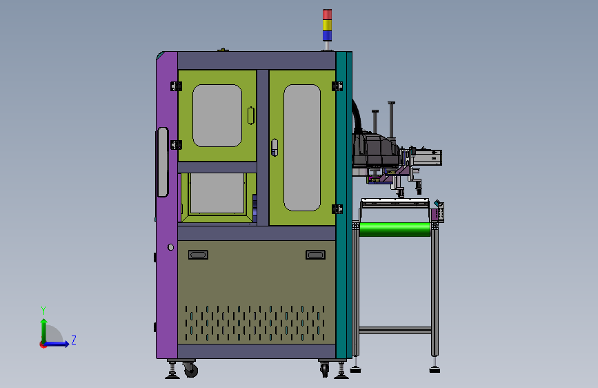Select the bright green conveyor roller
Screen dimensions: 598x388
tap(395, 229)
